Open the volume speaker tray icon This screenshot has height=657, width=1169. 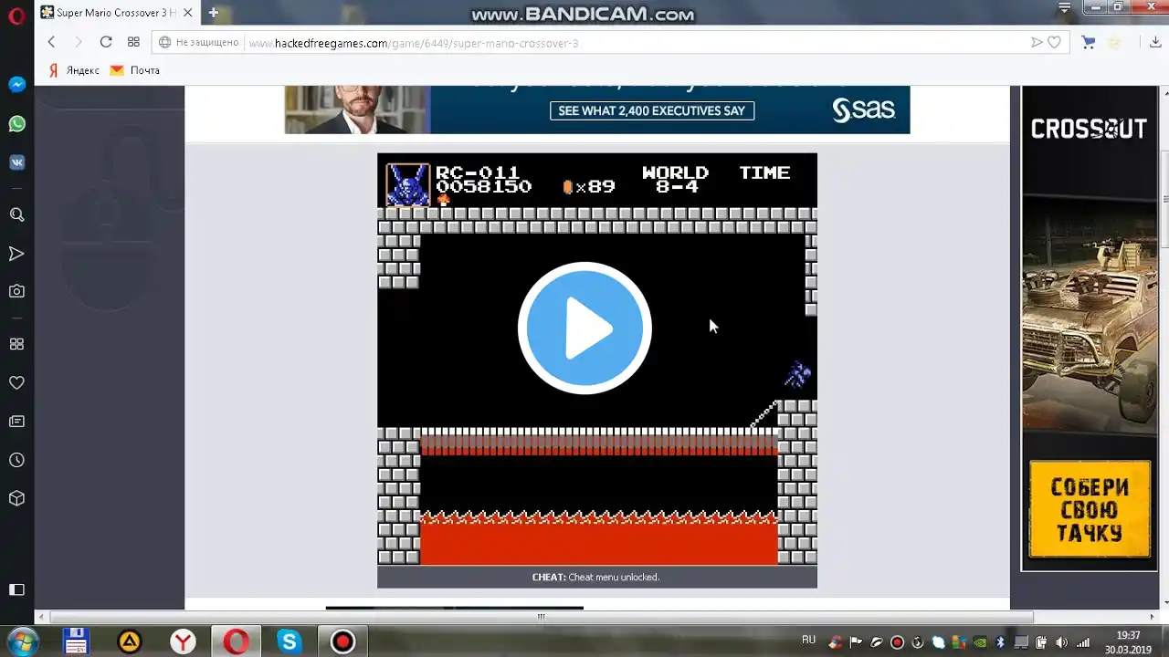[x=1061, y=641]
